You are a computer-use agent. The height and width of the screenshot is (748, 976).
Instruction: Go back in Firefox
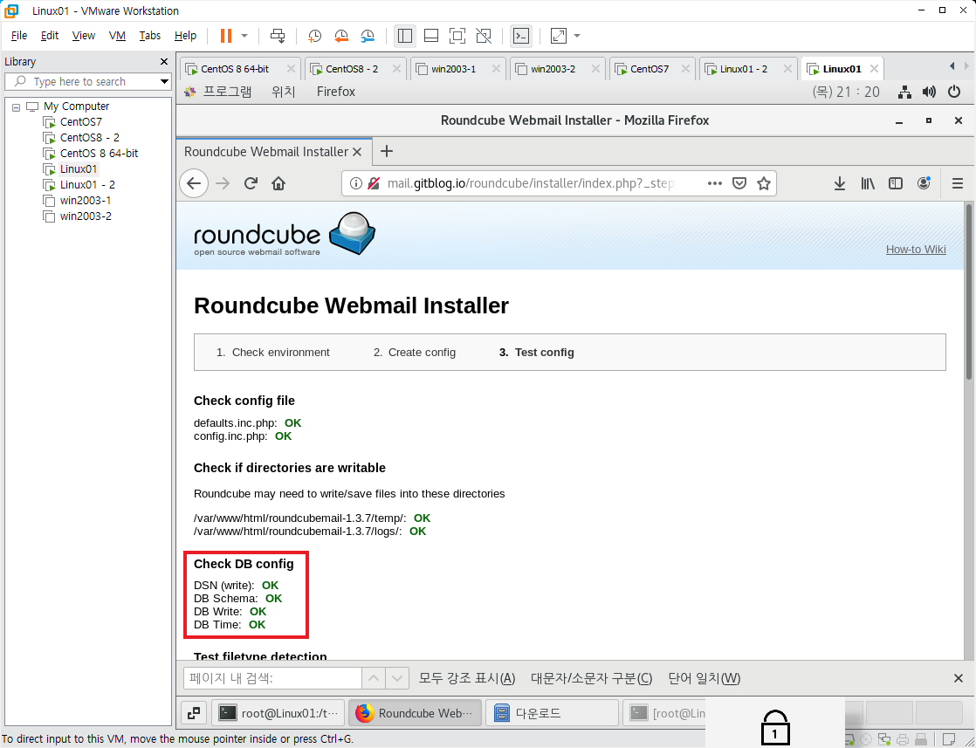tap(194, 183)
